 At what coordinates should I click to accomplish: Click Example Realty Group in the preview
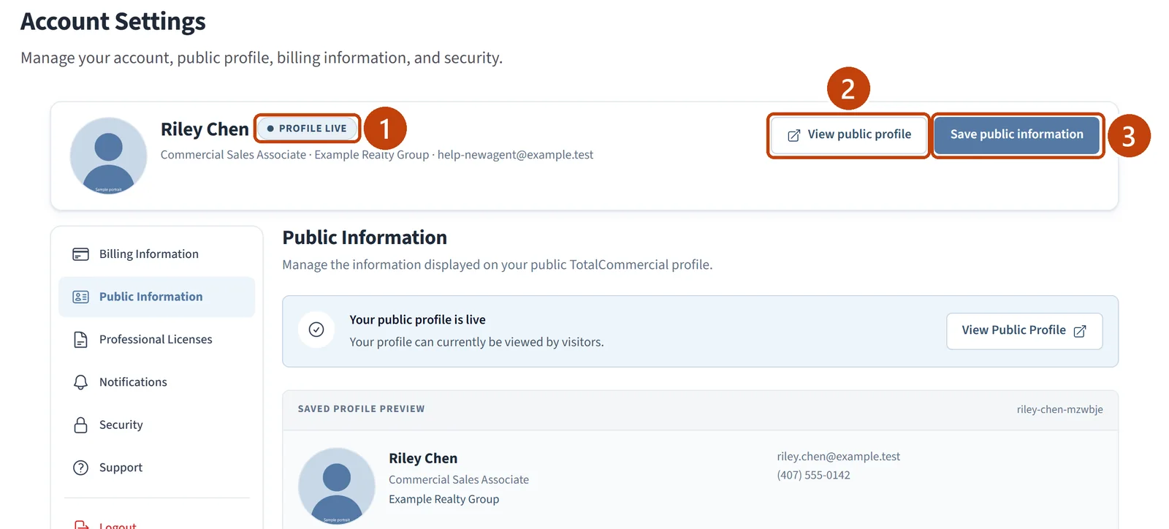443,499
